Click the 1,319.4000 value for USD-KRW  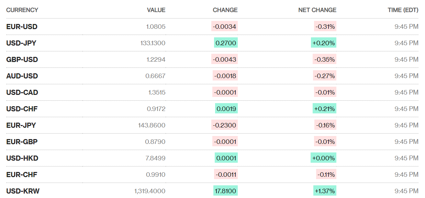pyautogui.click(x=150, y=191)
